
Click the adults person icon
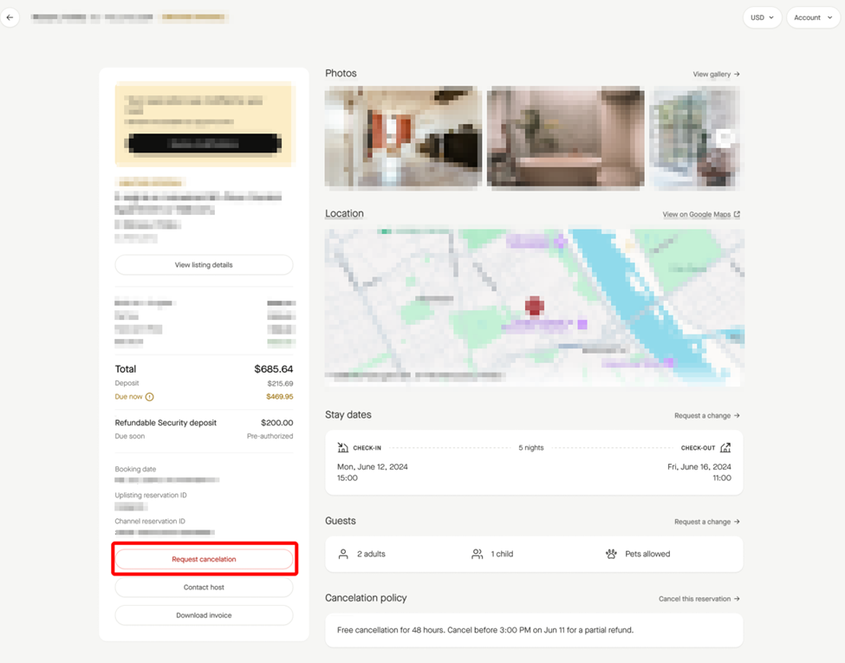pyautogui.click(x=342, y=554)
